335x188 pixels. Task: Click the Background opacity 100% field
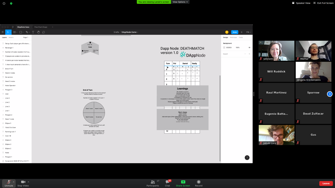pos(238,48)
